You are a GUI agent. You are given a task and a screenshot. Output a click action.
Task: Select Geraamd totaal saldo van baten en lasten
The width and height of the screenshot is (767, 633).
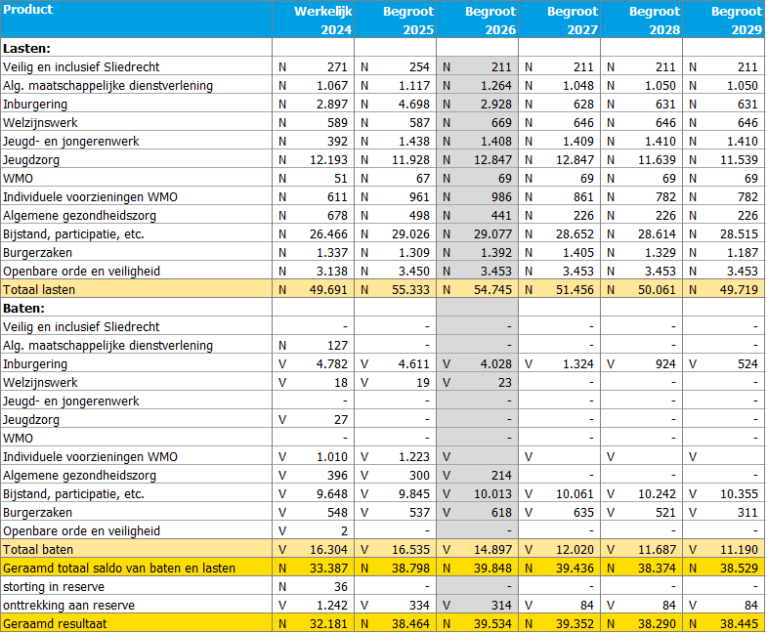point(119,569)
